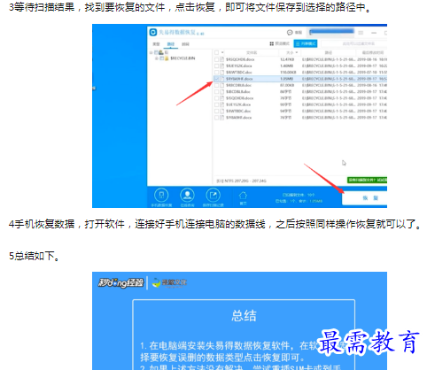Click the document icon of the 87.00KB file

tap(222, 85)
